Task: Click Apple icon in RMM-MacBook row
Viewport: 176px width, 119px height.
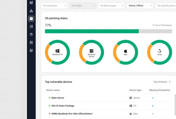Action: coord(131,114)
